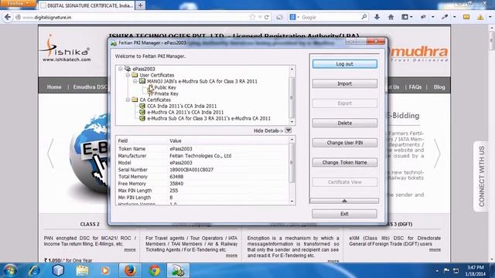The height and width of the screenshot is (278, 495).
Task: Click the more link under CLASS 2 text
Action: tap(130, 249)
